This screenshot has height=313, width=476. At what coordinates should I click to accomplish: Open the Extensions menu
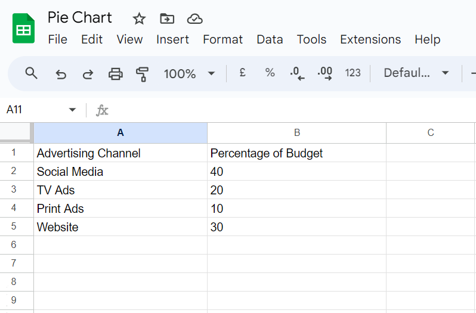click(x=370, y=39)
